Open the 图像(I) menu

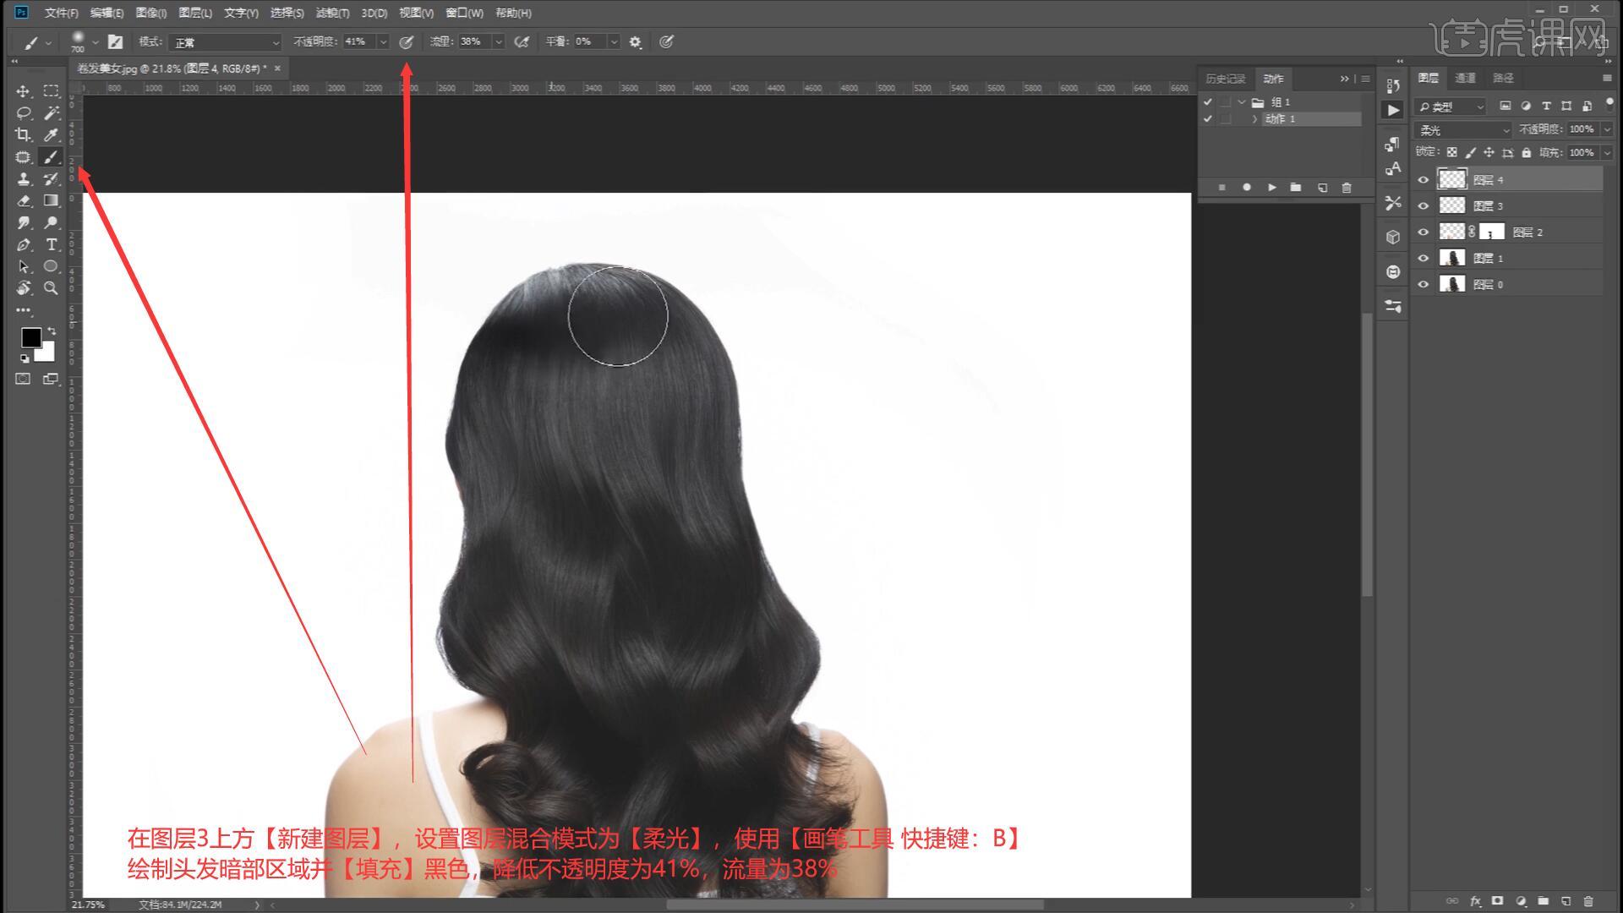tap(150, 13)
